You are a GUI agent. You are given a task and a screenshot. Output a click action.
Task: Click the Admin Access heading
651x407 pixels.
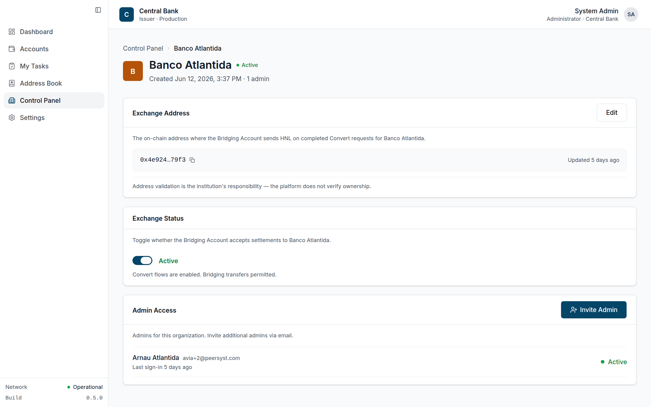154,310
